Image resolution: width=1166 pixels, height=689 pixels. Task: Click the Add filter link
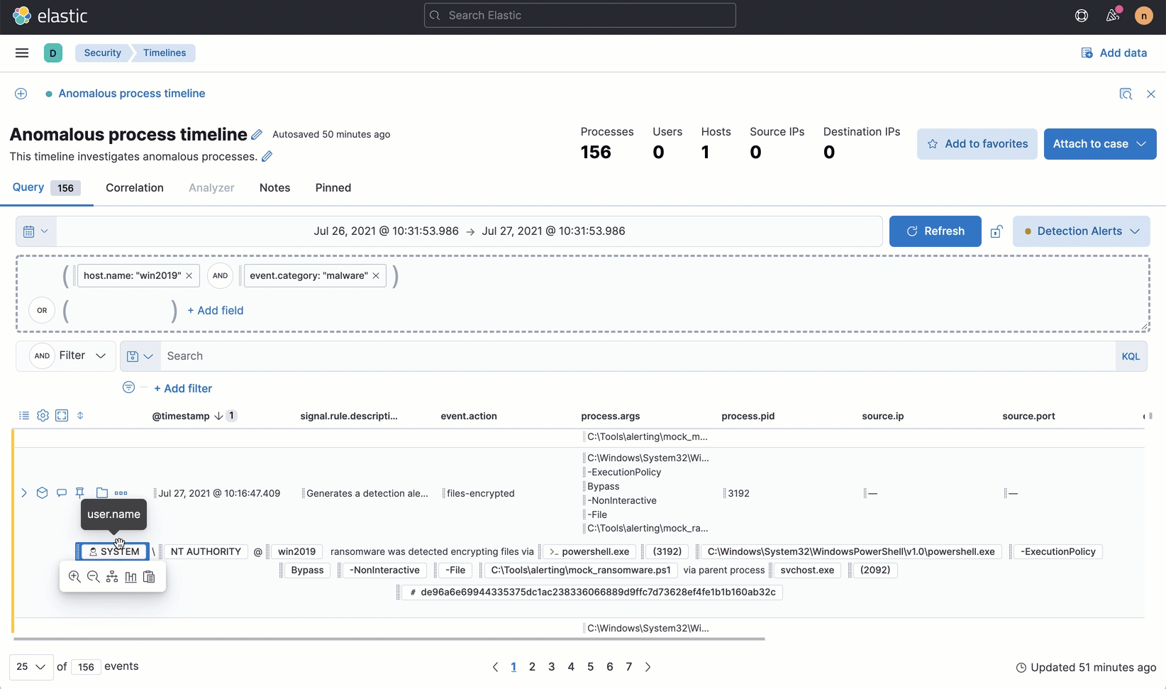click(x=182, y=388)
